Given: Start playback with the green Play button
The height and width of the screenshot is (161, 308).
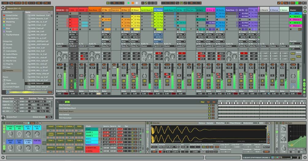Looking at the screenshot, I should tap(129, 3).
